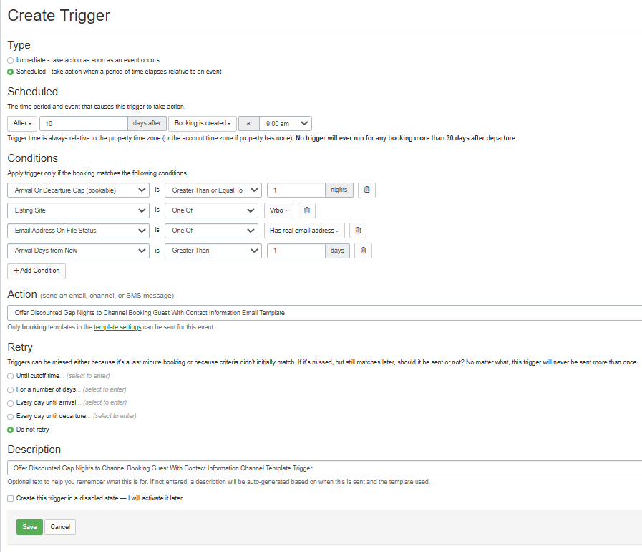Click the Add Condition button

click(37, 271)
